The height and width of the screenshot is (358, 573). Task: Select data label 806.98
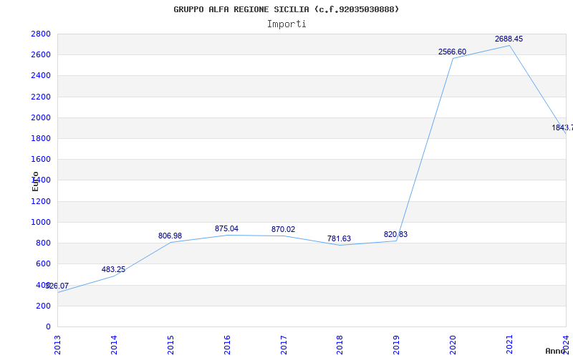pos(170,236)
